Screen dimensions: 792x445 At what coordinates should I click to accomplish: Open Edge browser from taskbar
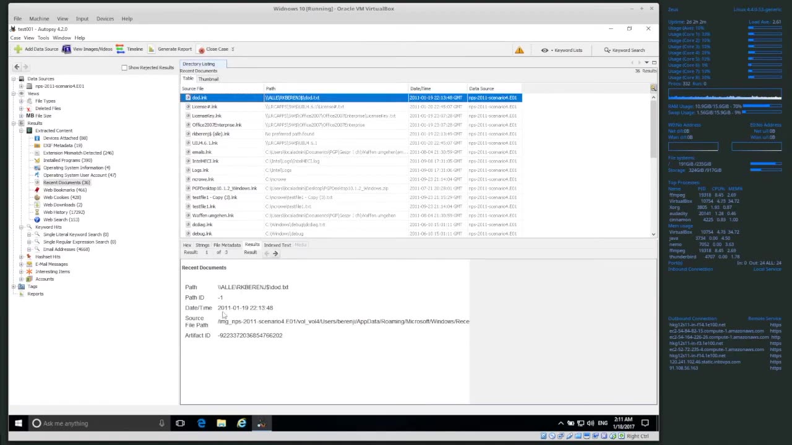click(x=201, y=423)
